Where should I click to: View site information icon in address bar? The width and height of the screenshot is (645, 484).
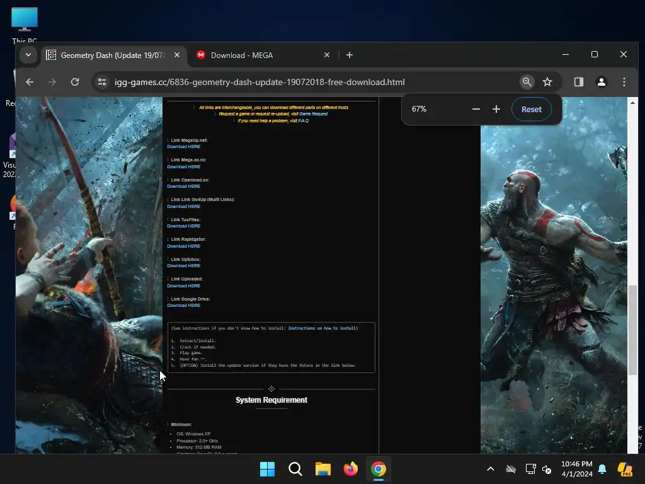[102, 82]
